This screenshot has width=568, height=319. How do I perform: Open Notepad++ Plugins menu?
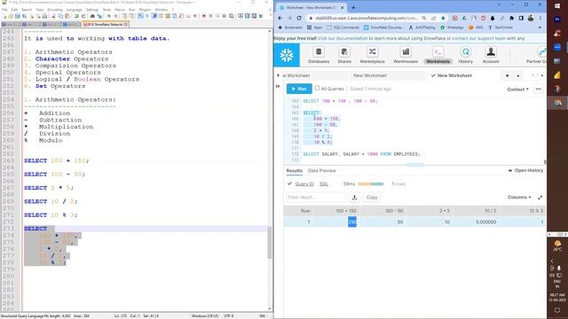click(x=145, y=10)
